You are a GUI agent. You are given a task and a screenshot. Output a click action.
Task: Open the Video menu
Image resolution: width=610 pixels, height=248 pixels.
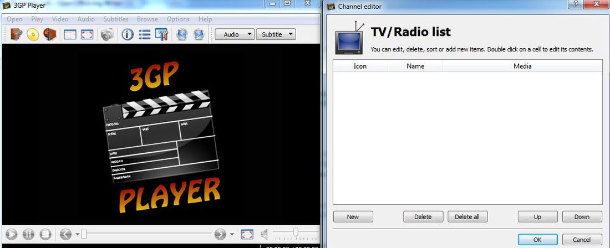60,19
